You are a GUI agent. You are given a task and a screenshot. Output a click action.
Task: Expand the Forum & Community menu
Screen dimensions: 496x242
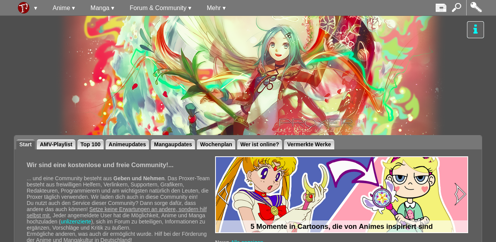(x=161, y=8)
